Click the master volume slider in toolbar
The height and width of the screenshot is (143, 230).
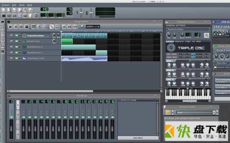(x=81, y=13)
